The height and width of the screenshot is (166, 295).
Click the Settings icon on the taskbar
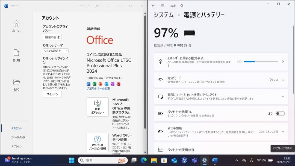coord(205,160)
